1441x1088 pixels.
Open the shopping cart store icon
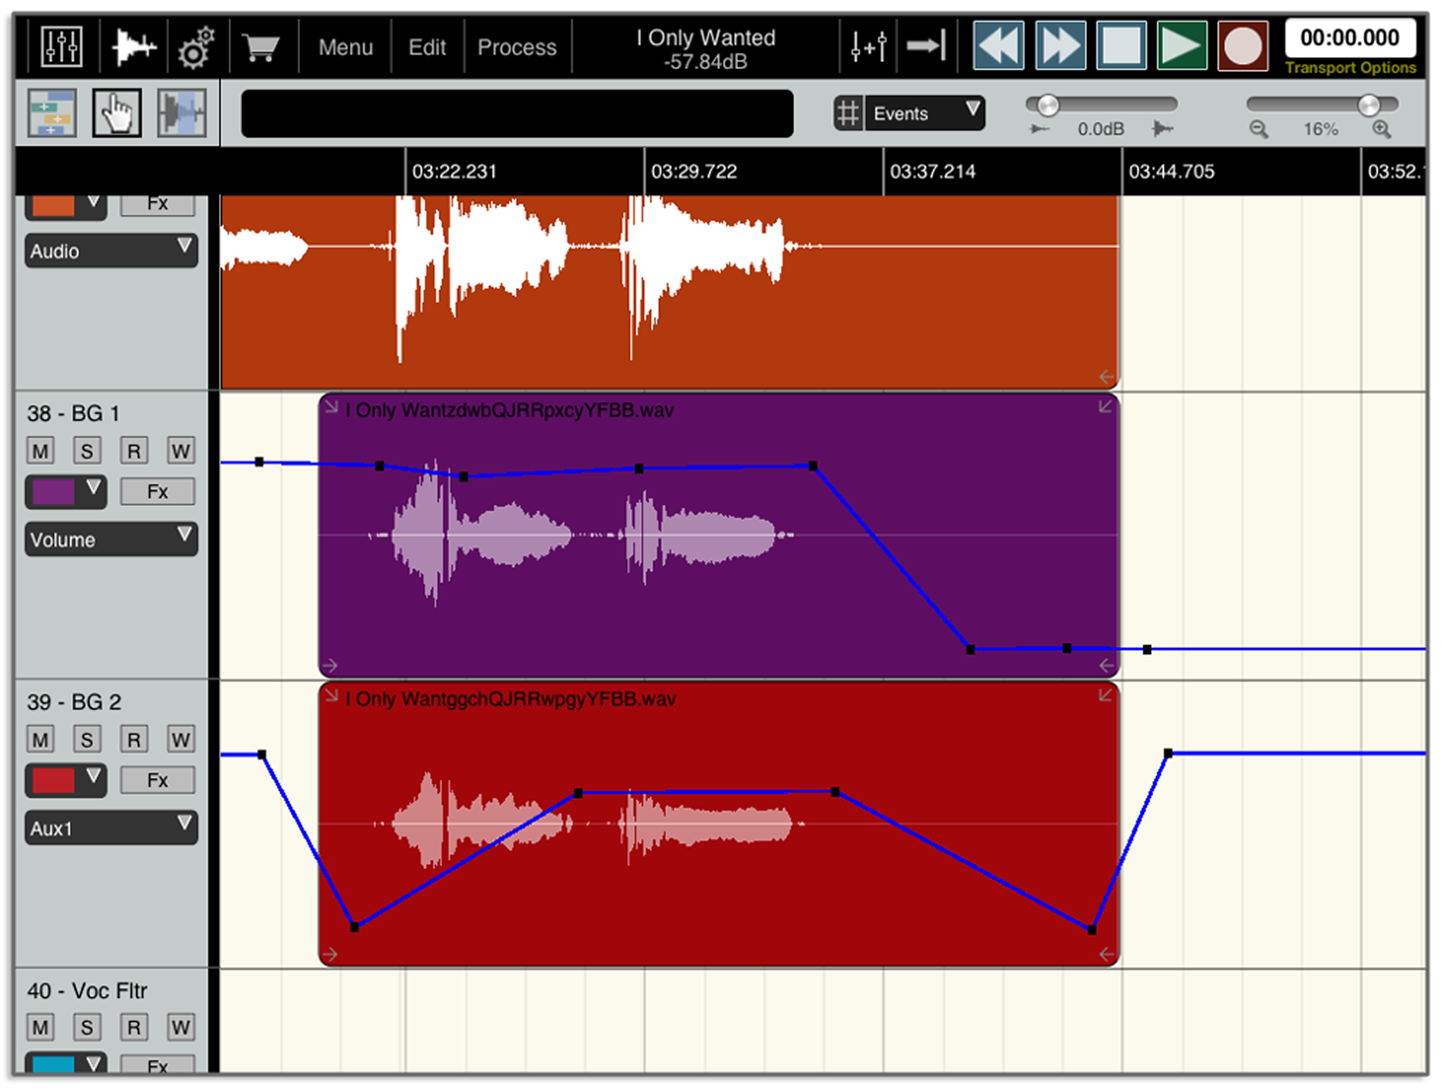(261, 47)
